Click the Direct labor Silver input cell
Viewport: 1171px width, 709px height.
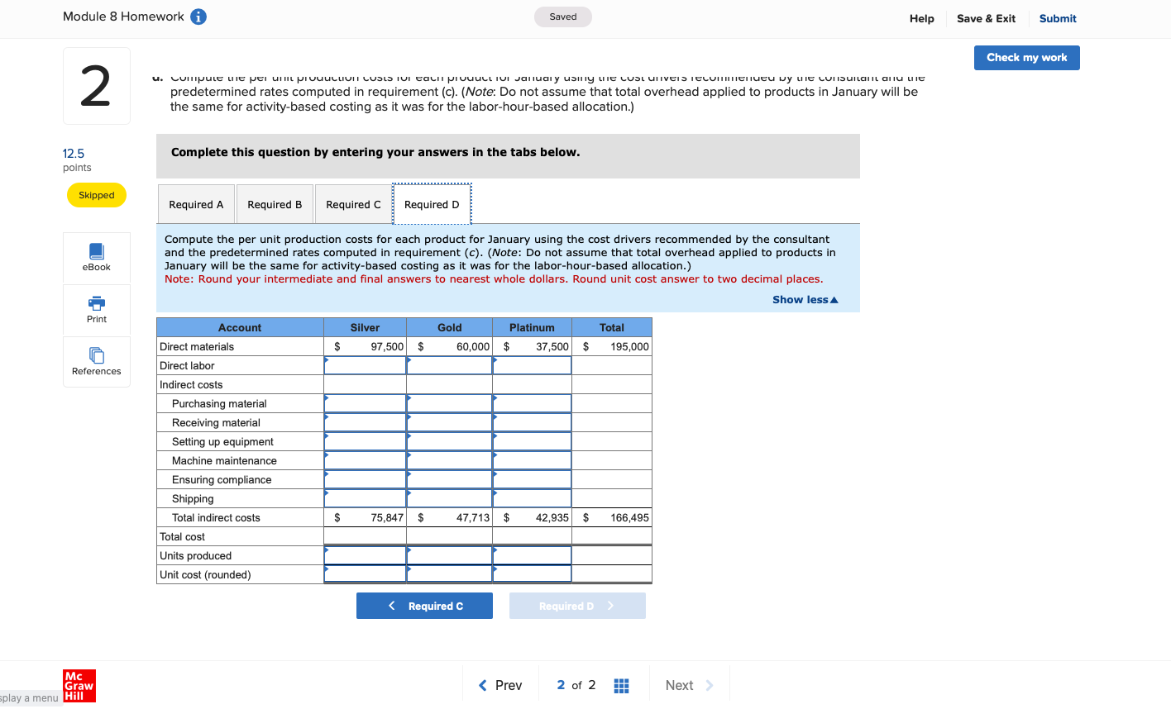[366, 365]
